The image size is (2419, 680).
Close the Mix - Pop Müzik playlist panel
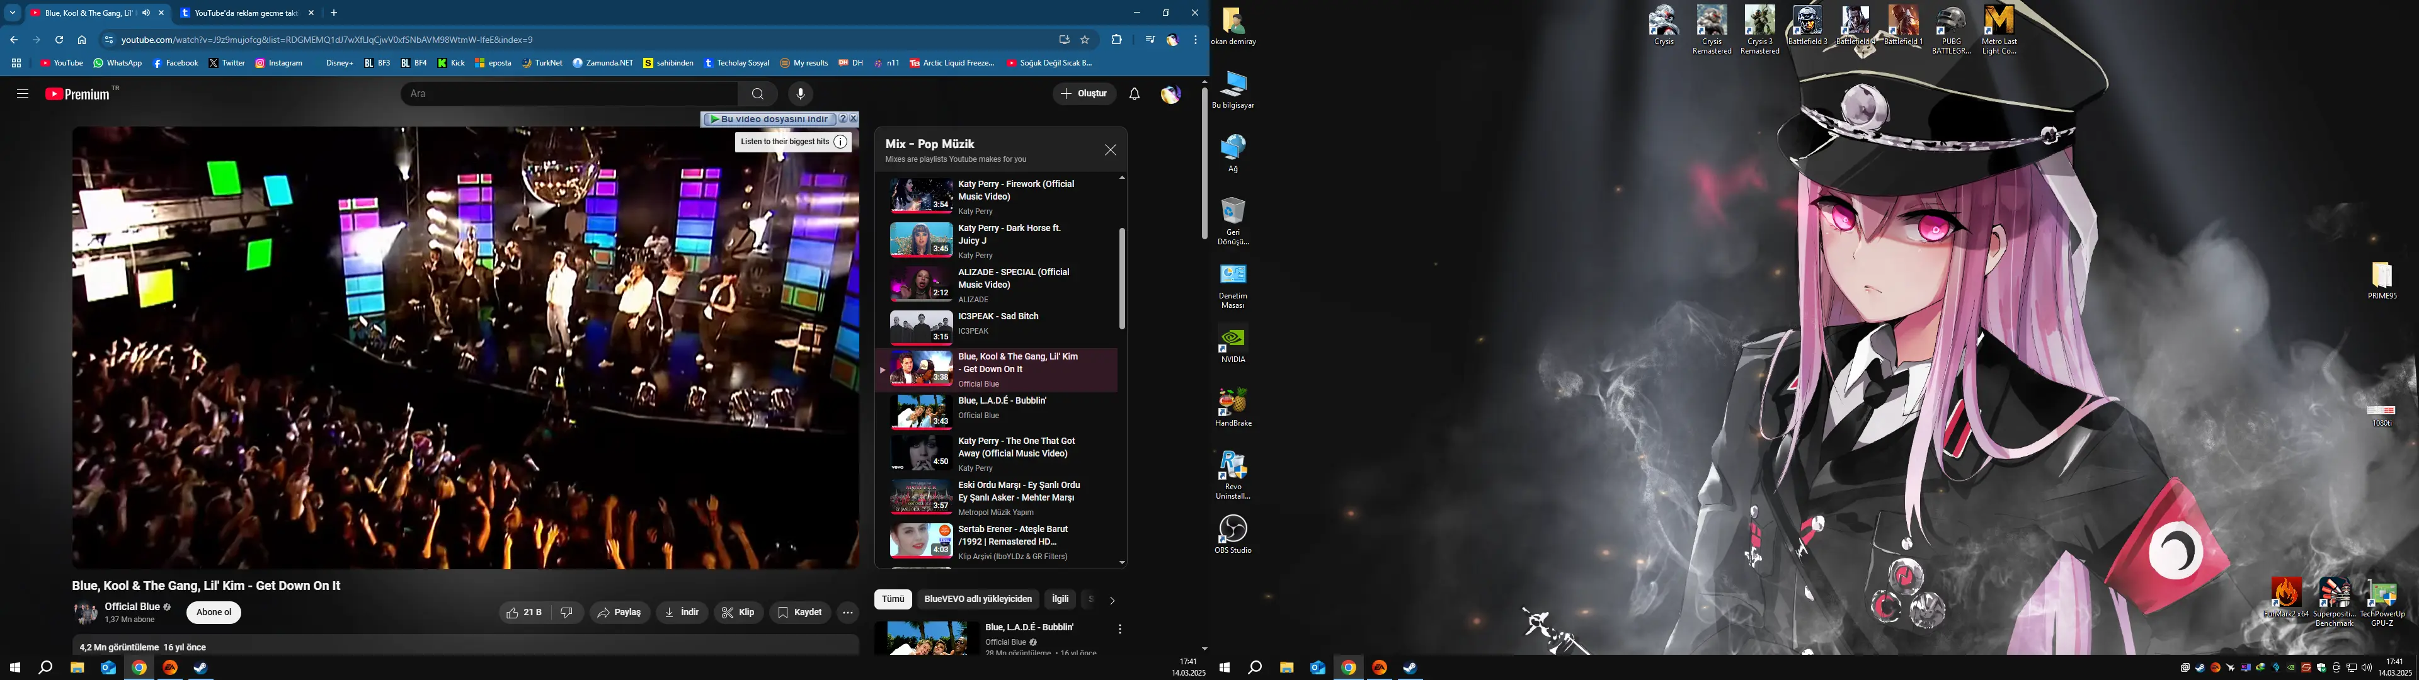pyautogui.click(x=1111, y=150)
